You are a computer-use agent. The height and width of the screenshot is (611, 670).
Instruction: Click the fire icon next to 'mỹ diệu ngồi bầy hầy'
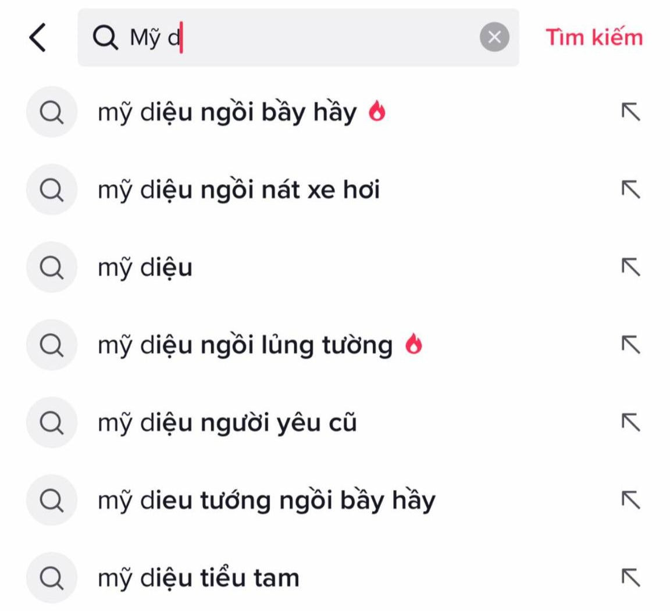coord(378,112)
